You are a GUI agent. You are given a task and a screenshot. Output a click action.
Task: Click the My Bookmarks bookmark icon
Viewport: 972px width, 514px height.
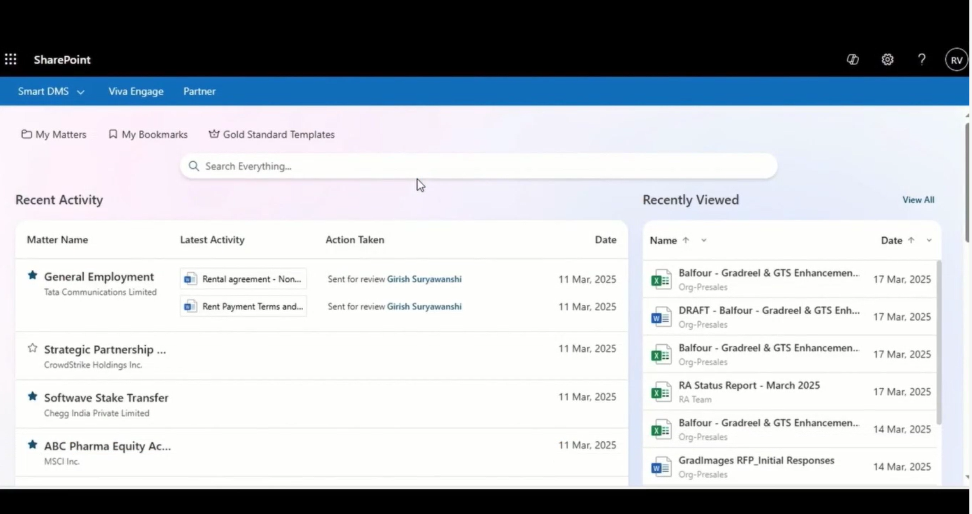[113, 134]
